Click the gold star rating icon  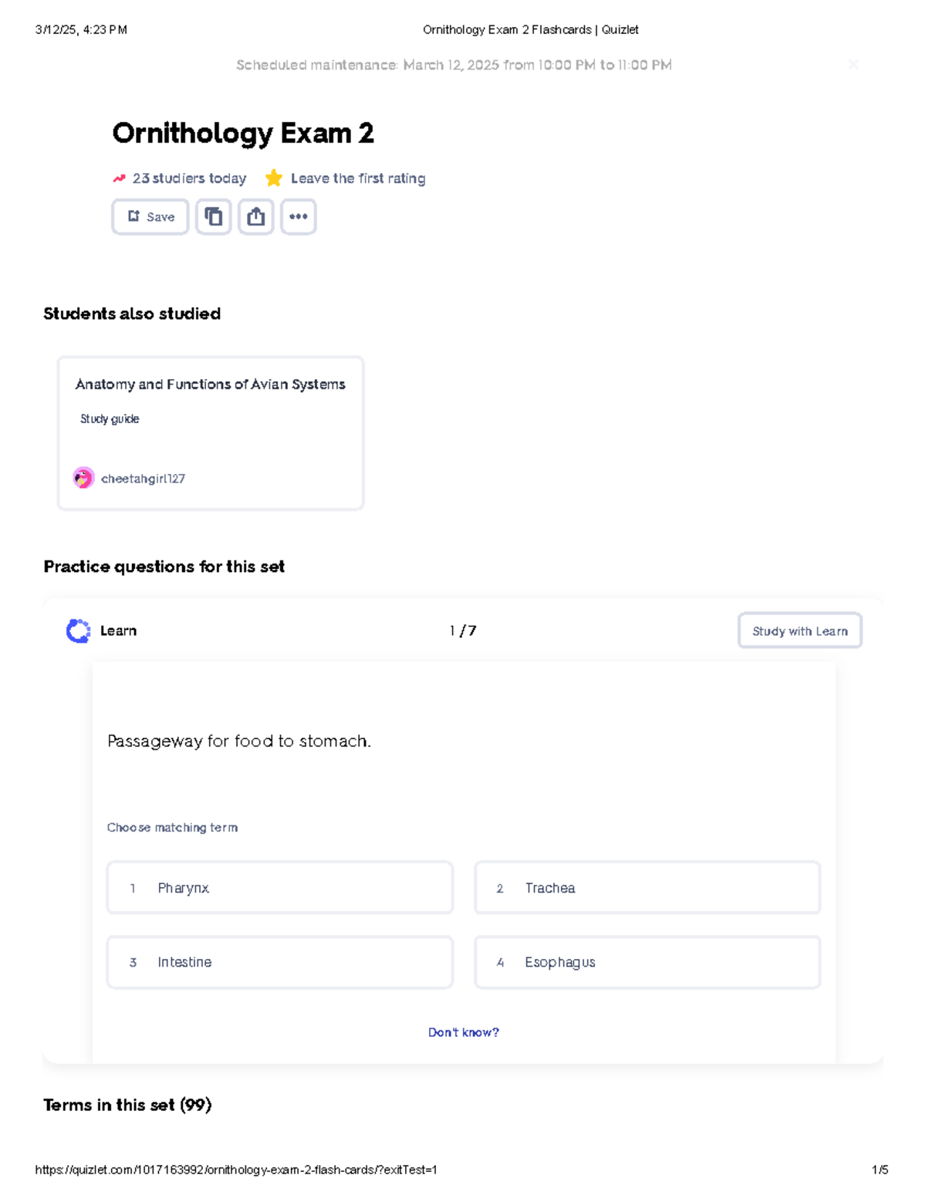[274, 178]
